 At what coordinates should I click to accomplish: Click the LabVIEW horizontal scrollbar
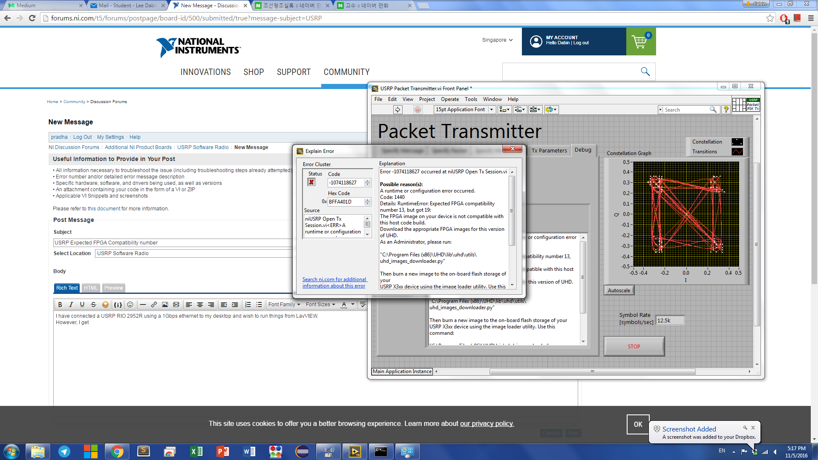[x=592, y=371]
